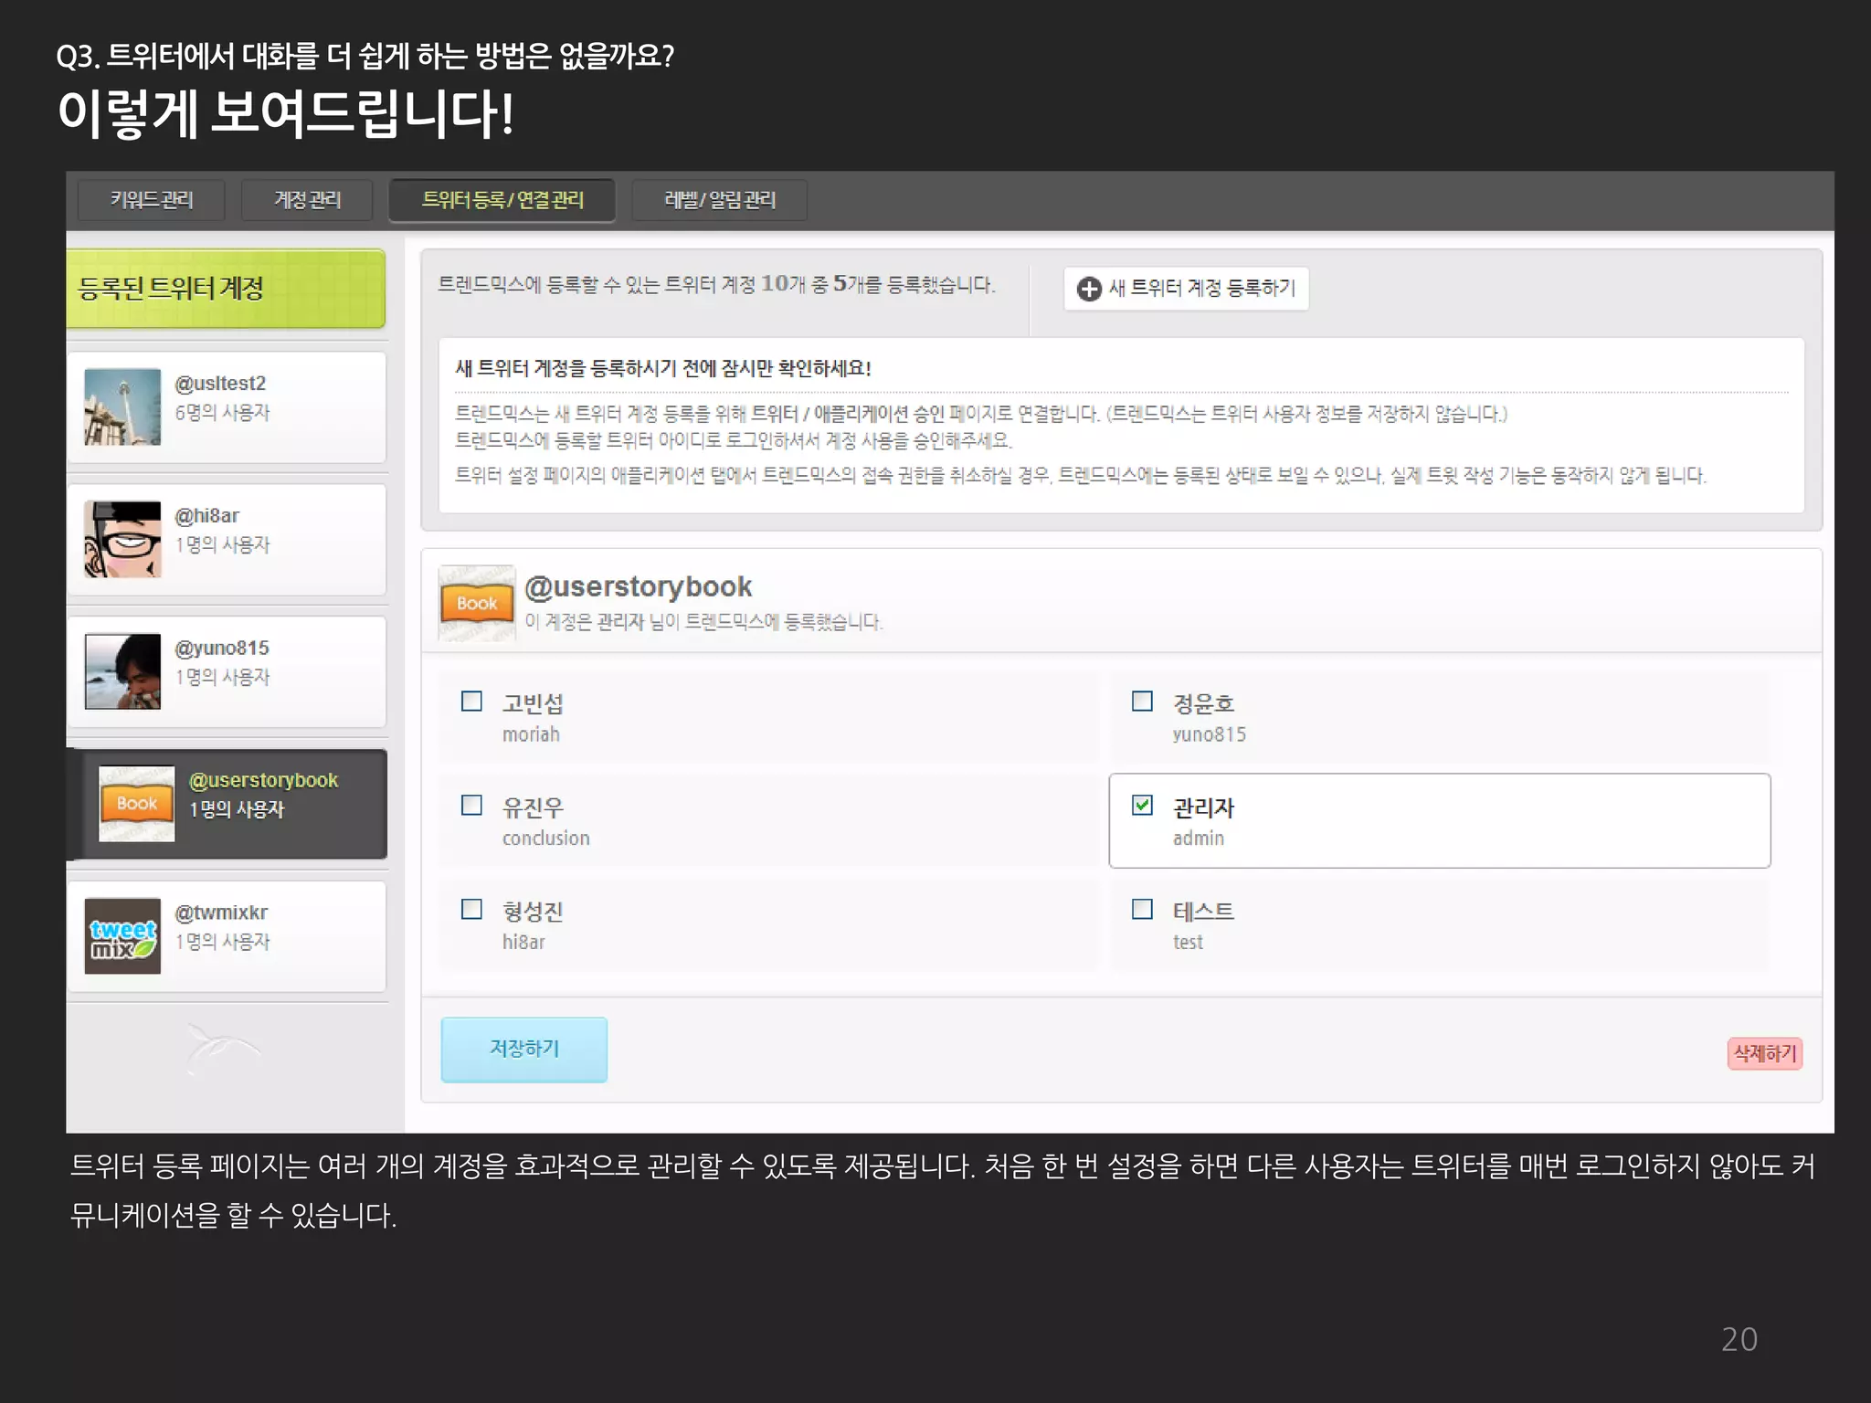Tick the 유진우 conclusion checkbox
The image size is (1871, 1403).
(471, 806)
